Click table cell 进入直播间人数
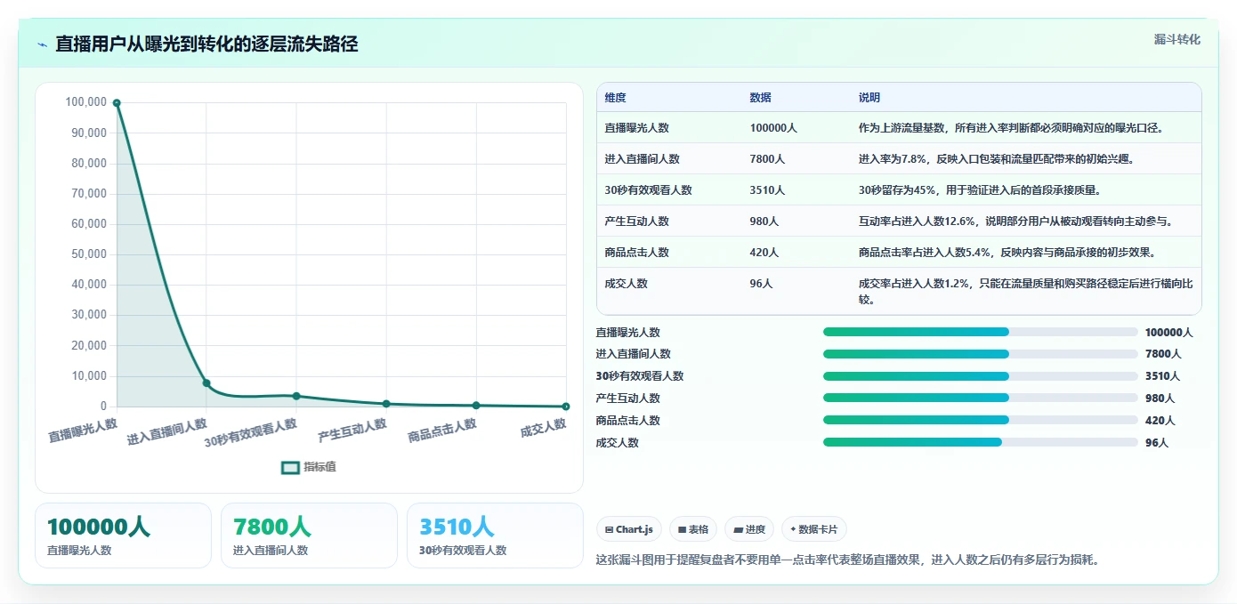Image resolution: width=1237 pixels, height=604 pixels. coord(643,159)
